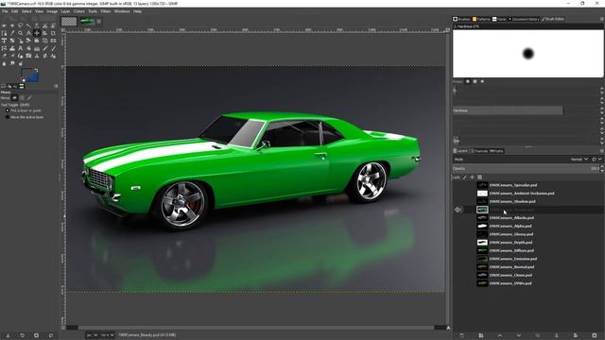Open Layers panel configure tab menu
Screen dimensions: 605x340
coord(602,151)
